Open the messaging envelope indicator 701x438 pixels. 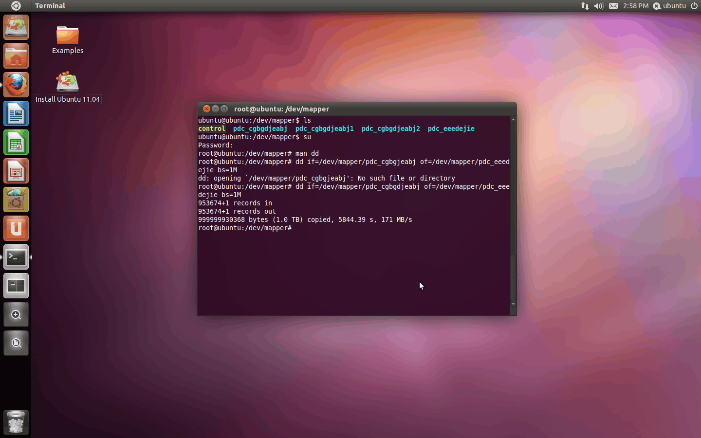(x=613, y=6)
